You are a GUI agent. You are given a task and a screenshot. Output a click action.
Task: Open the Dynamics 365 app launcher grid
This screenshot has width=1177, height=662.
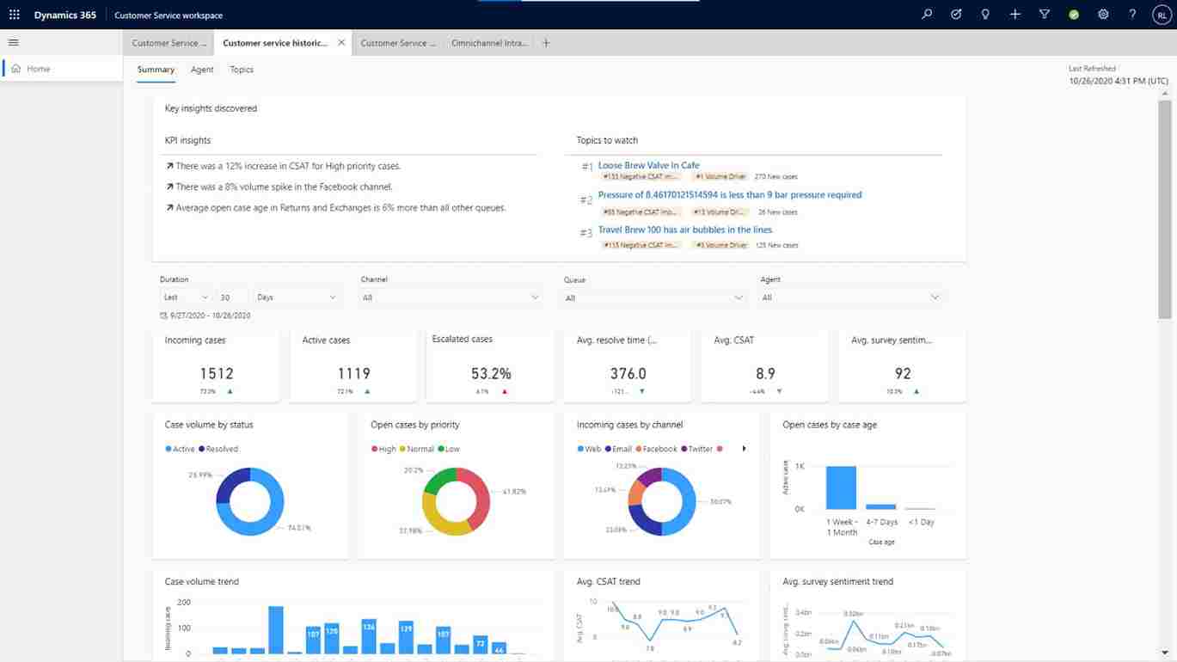tap(14, 15)
